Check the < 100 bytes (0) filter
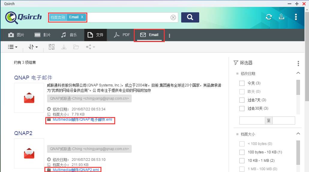This screenshot has height=172, width=309. point(242,144)
